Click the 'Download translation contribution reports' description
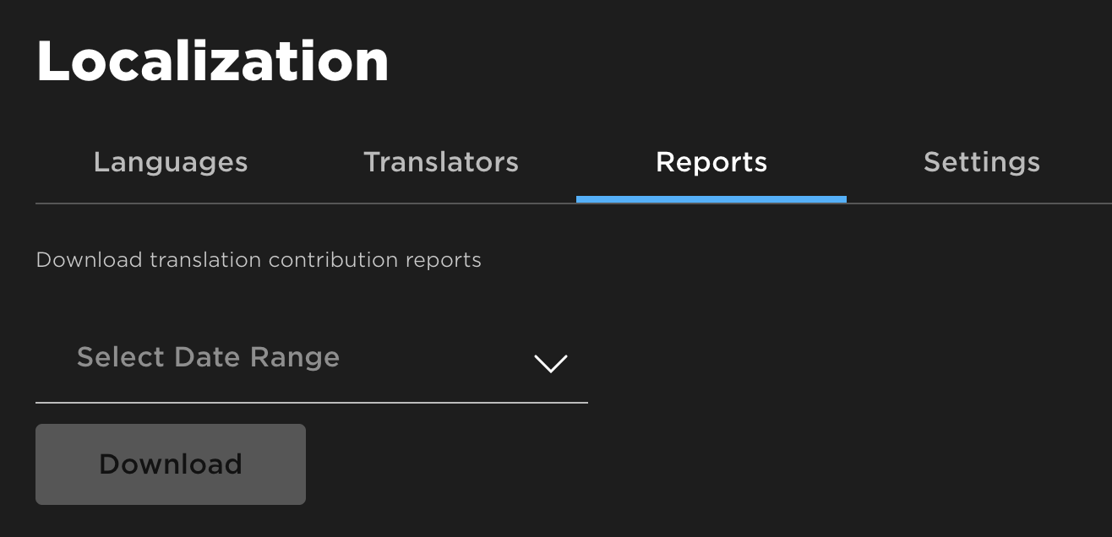 [x=259, y=260]
